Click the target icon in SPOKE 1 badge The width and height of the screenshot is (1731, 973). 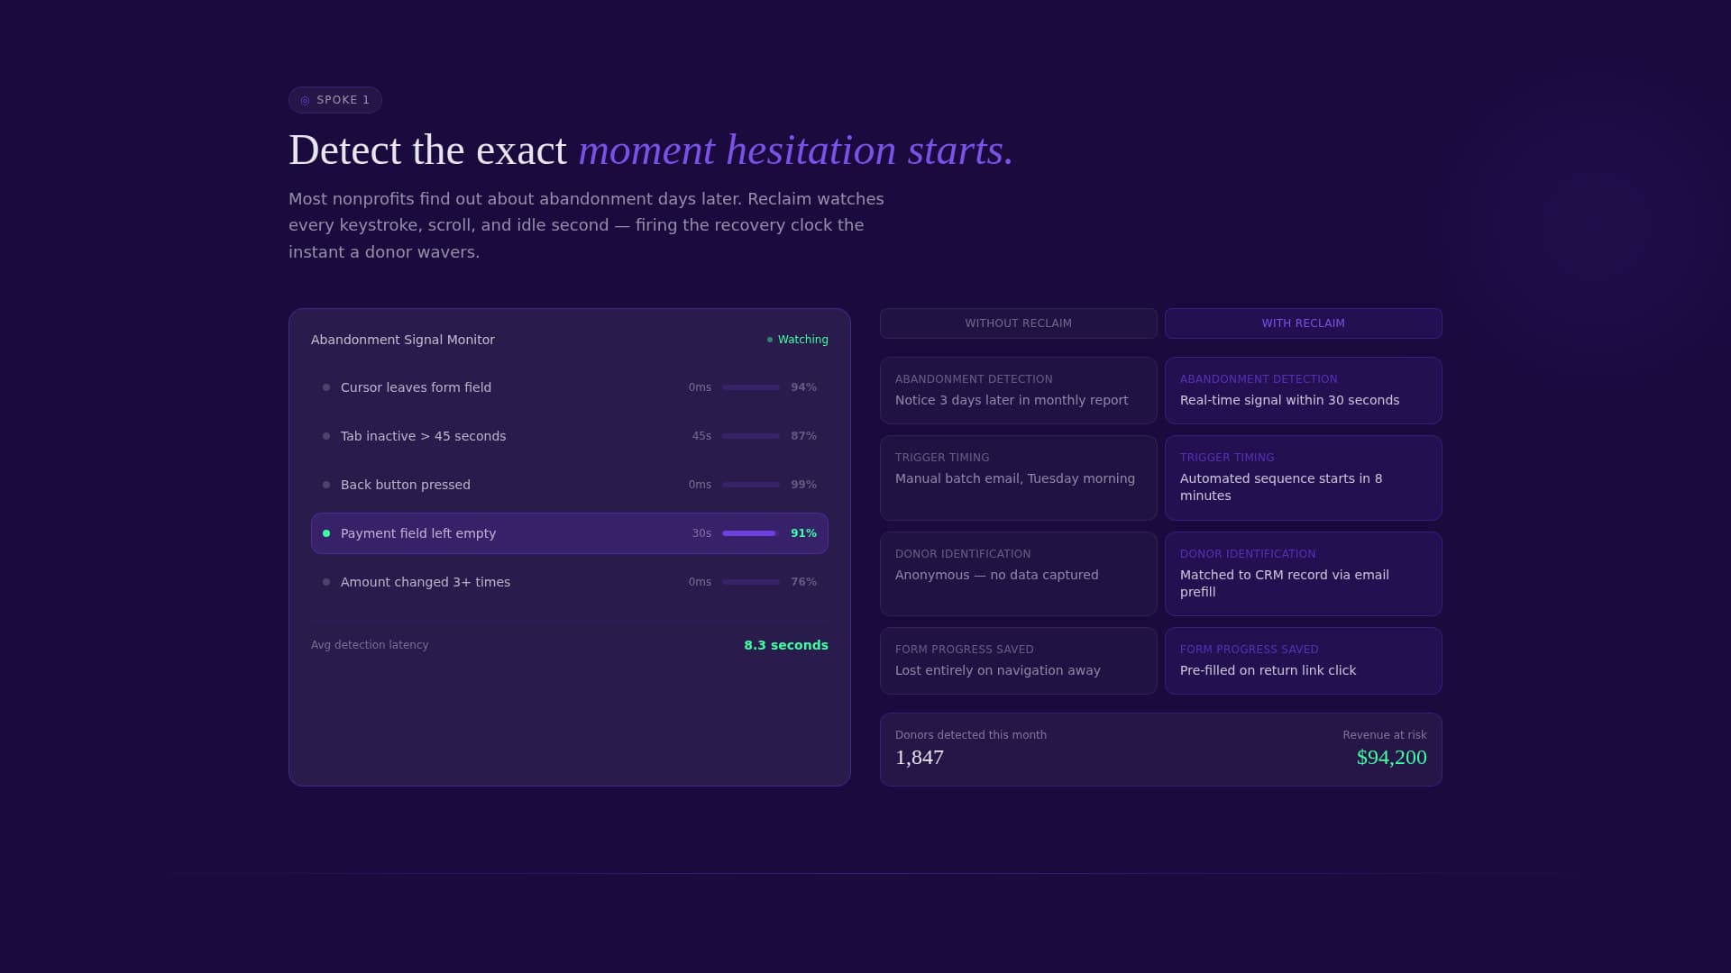coord(305,100)
